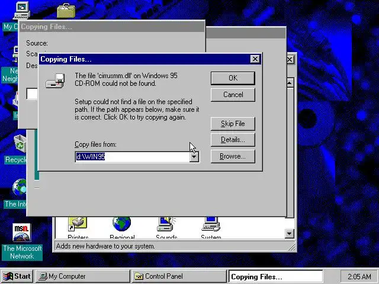Screen dimensions: 379x284
Task: Select the briefcase desktop icon
Action: [x=66, y=11]
